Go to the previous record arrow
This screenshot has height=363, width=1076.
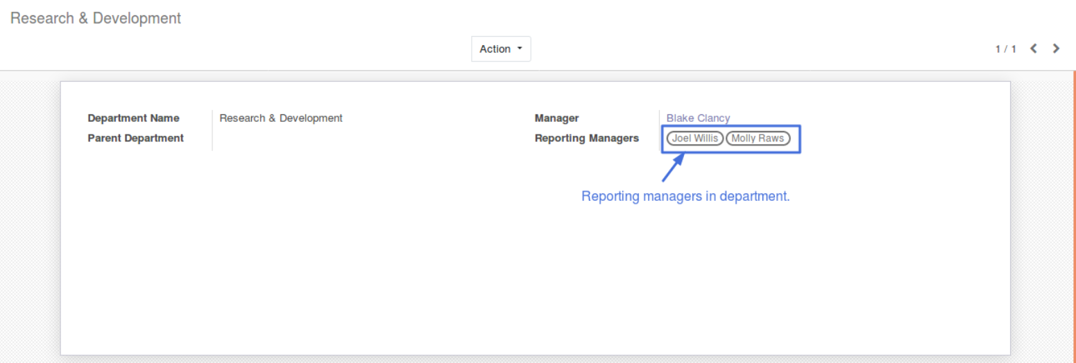pyautogui.click(x=1034, y=48)
